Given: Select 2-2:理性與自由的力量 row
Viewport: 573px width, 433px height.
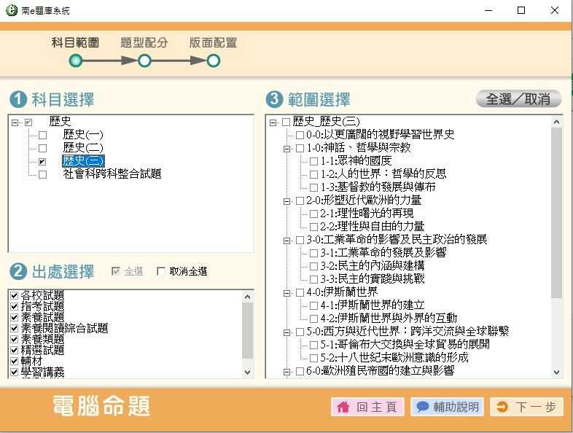Looking at the screenshot, I should (373, 227).
